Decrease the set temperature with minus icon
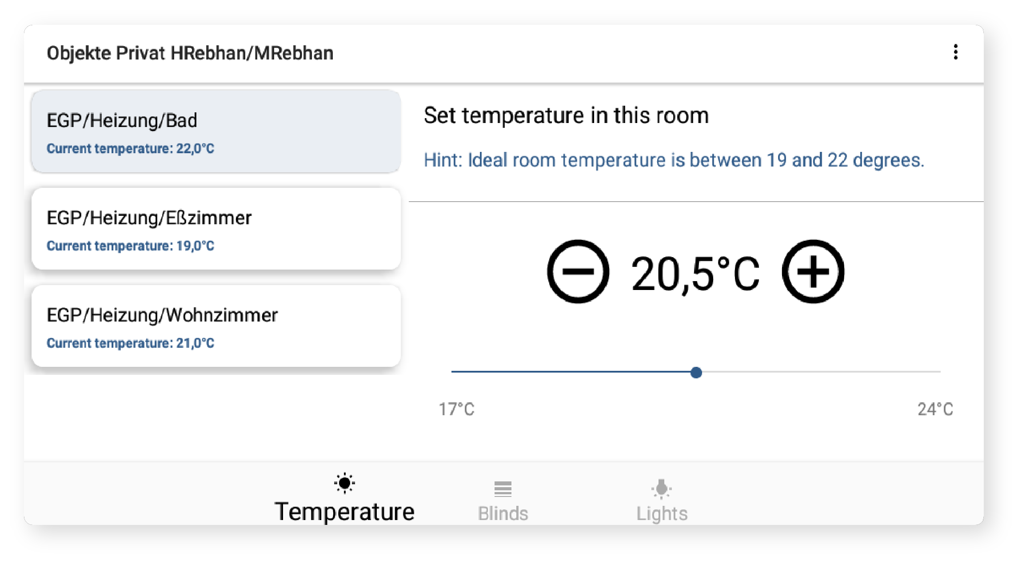 point(578,272)
